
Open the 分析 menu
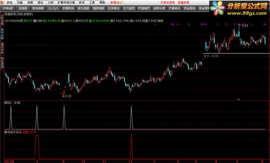pos(51,3)
